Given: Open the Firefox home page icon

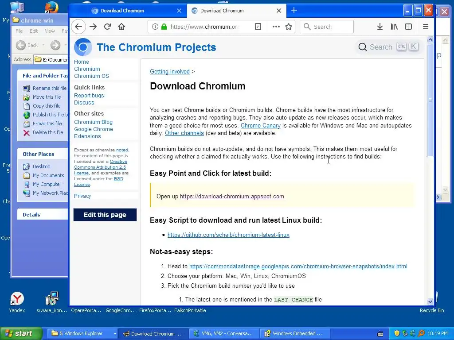Looking at the screenshot, I should coord(121,27).
